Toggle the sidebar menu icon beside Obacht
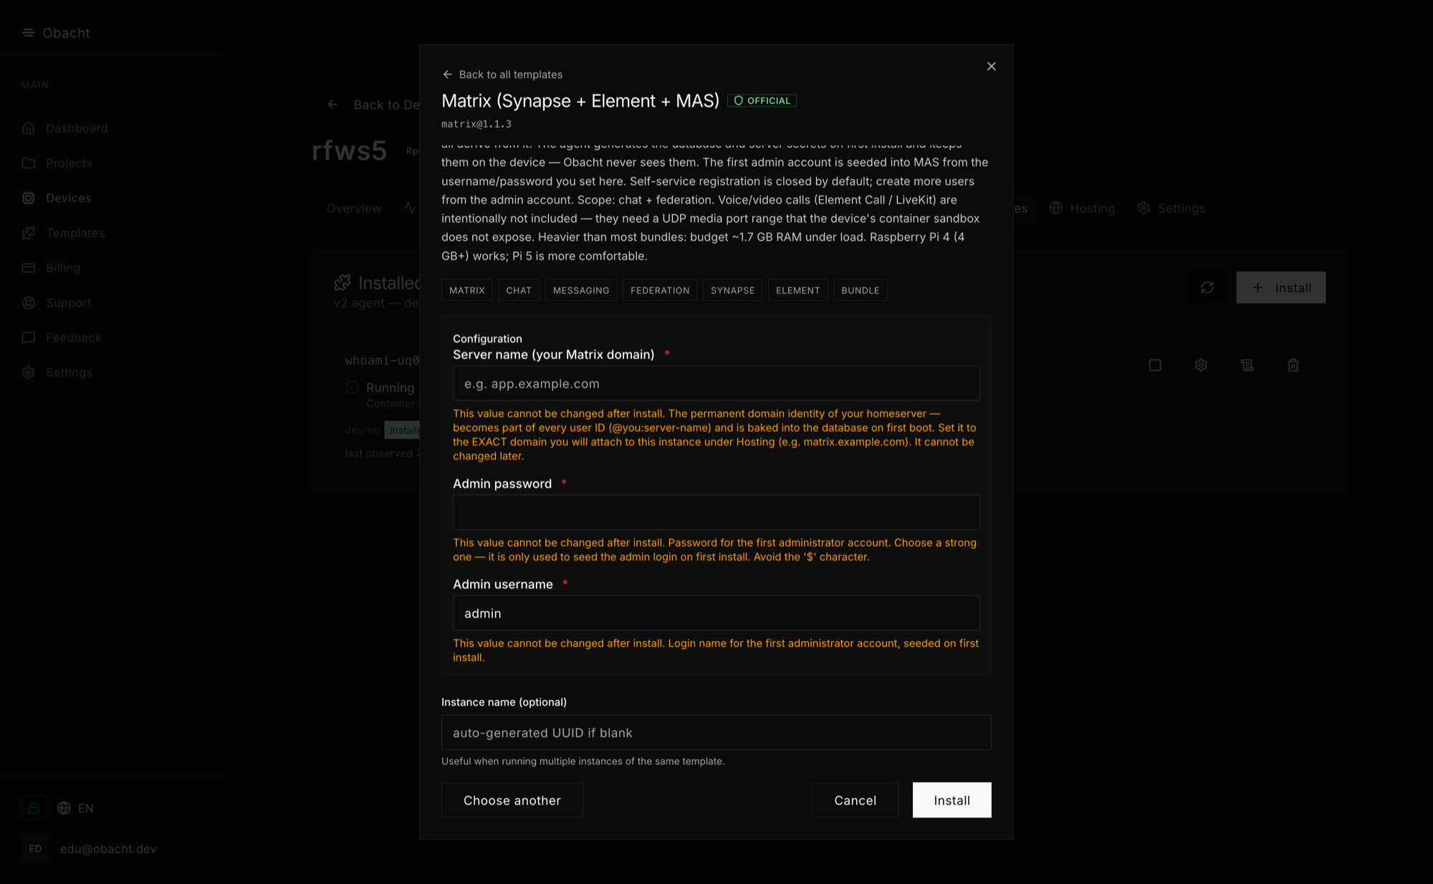1433x884 pixels. [28, 33]
